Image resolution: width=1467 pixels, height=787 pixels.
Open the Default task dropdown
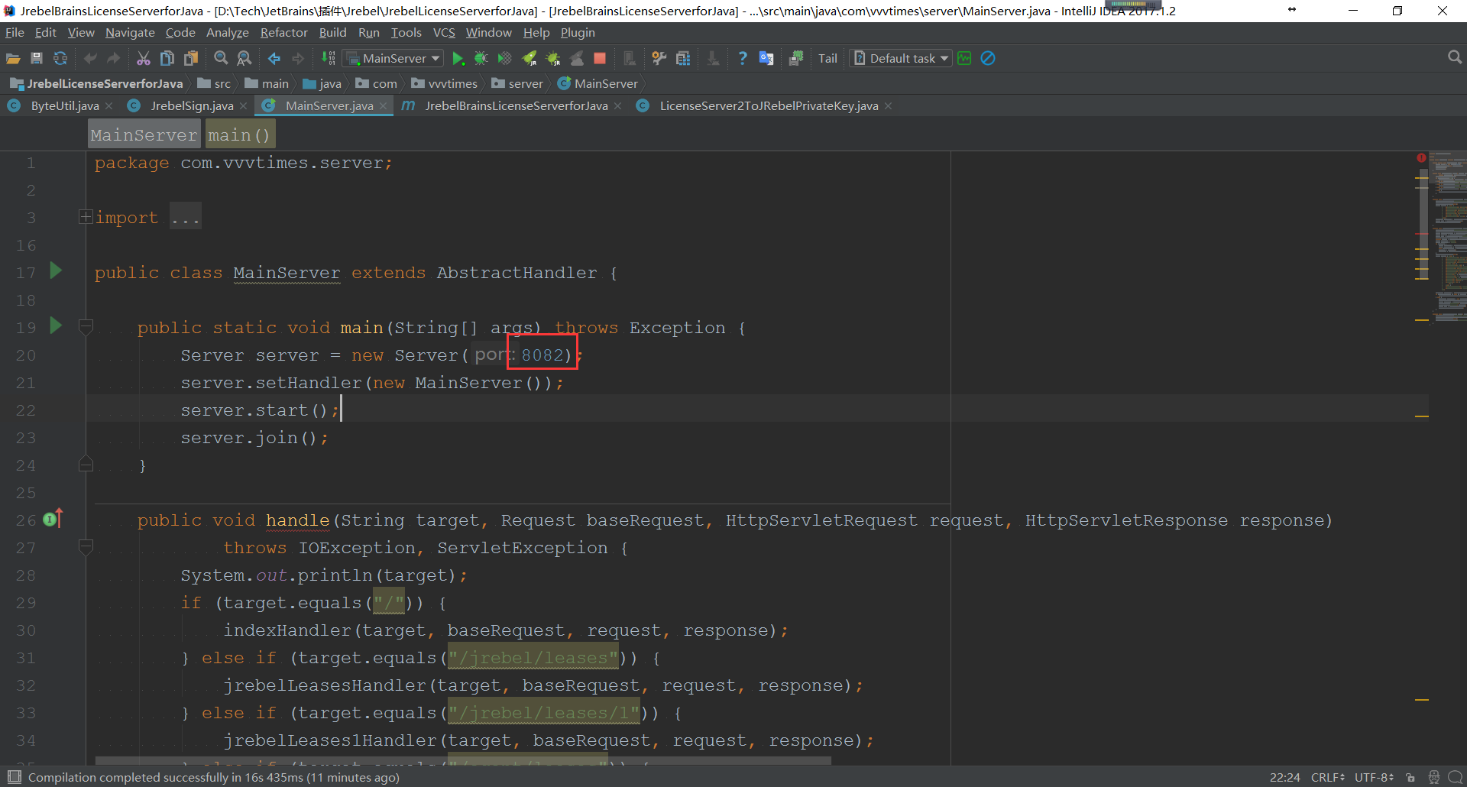(x=901, y=59)
